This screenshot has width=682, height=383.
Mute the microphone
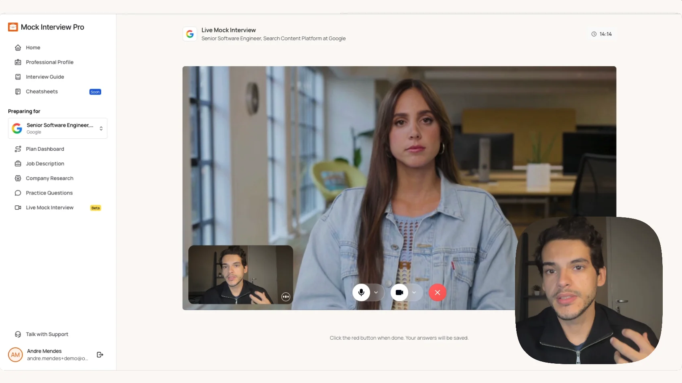click(x=361, y=292)
